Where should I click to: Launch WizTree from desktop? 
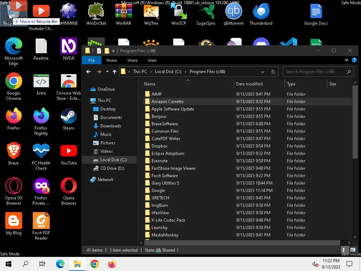pos(151,14)
